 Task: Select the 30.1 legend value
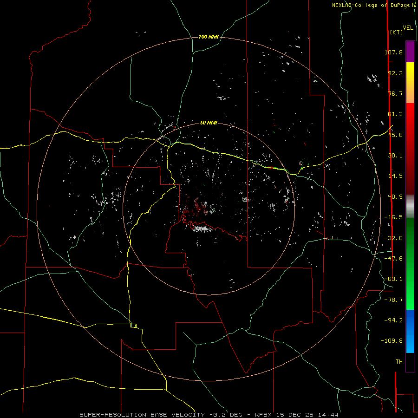click(x=395, y=156)
